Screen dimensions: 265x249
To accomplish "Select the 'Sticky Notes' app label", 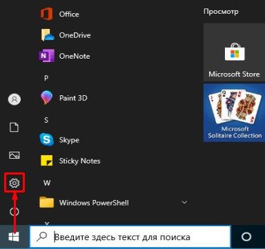I will 79,161.
